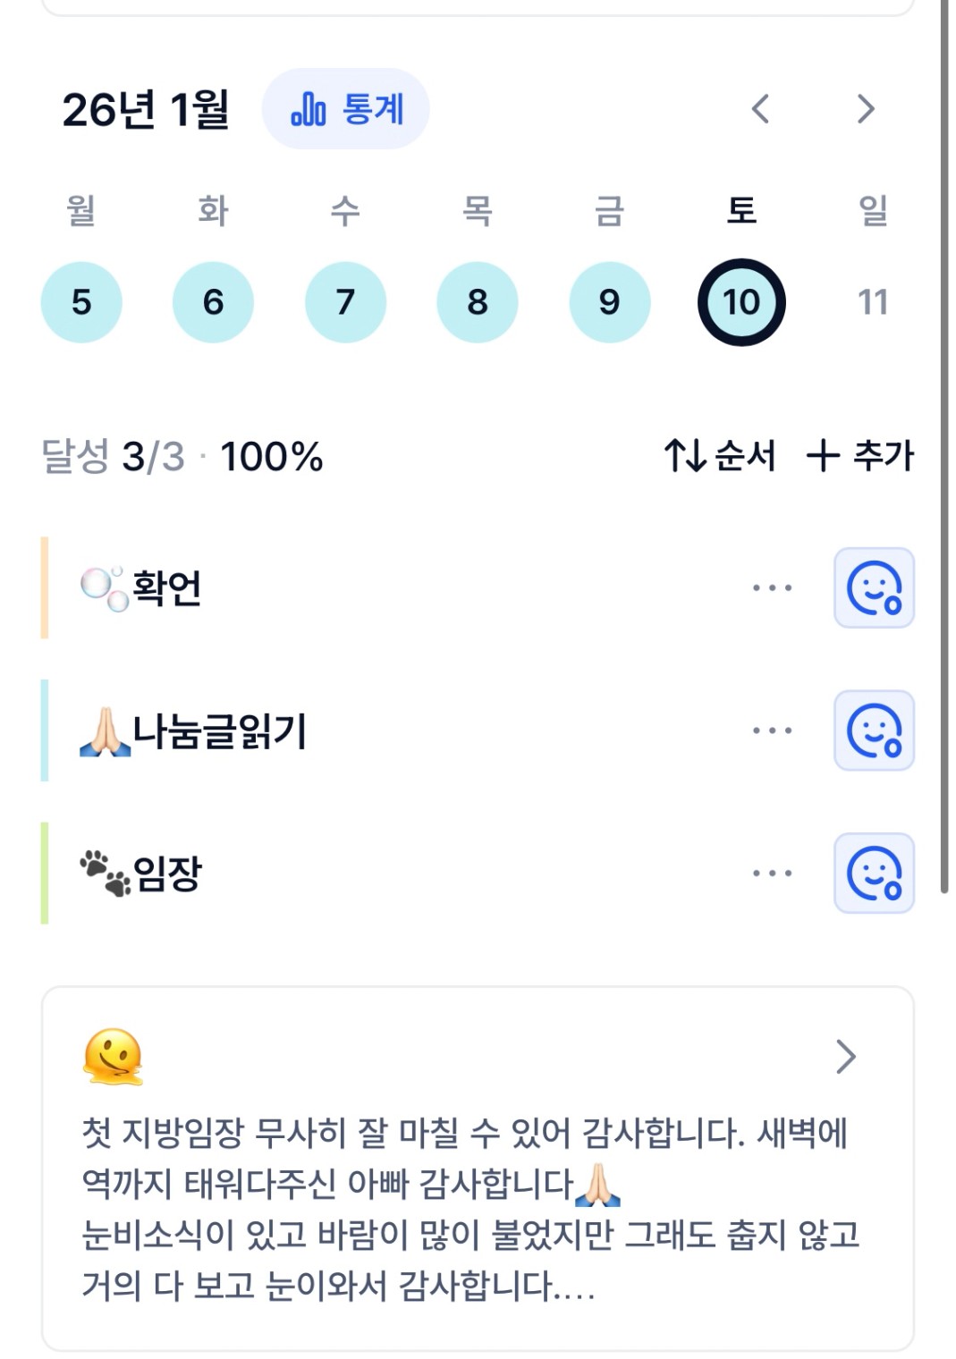Screen dimensions: 956x1359
Task: Tap the paw prints icon beside 임장
Action: (x=105, y=873)
